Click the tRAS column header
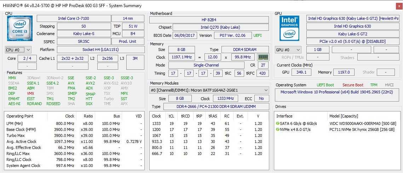This screenshot has height=173, width=403. 213,116
